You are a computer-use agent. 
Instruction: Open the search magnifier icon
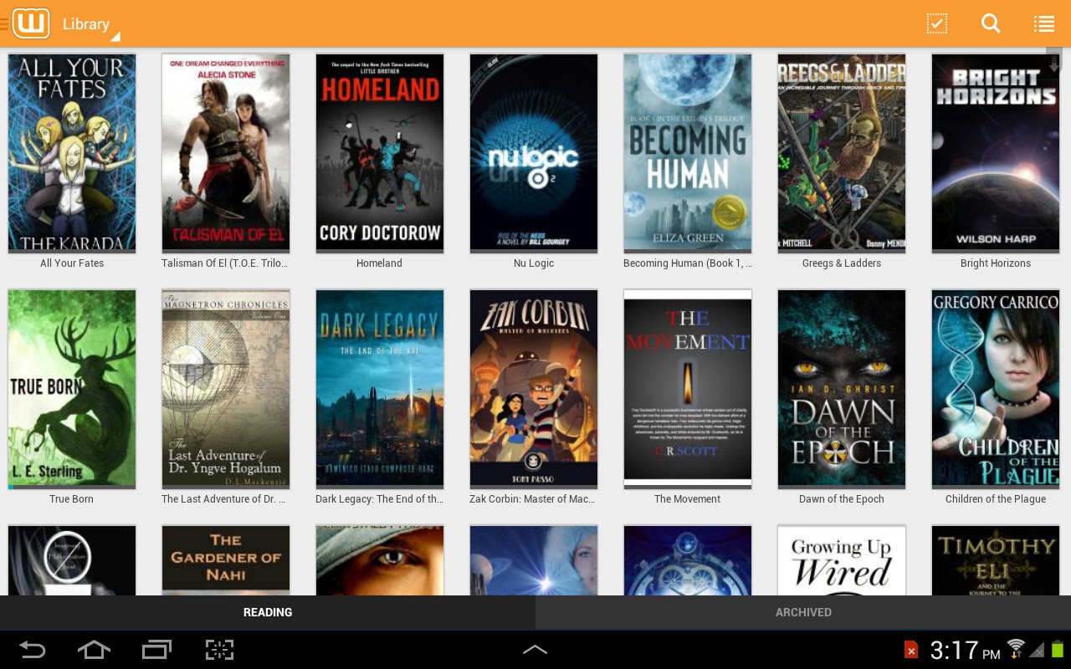point(991,23)
